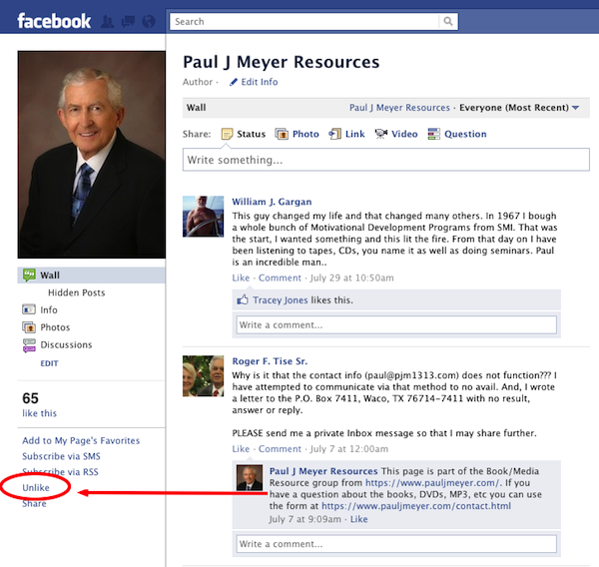The height and width of the screenshot is (567, 599).
Task: Click the Write something status box
Action: pos(385,160)
